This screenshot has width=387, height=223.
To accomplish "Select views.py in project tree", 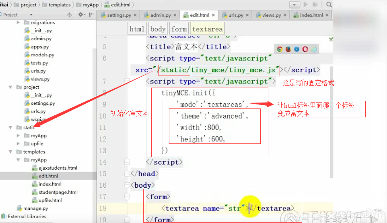I will tap(40, 79).
